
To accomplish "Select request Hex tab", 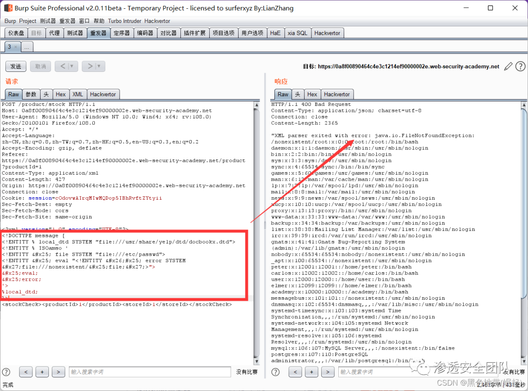I will pos(61,95).
